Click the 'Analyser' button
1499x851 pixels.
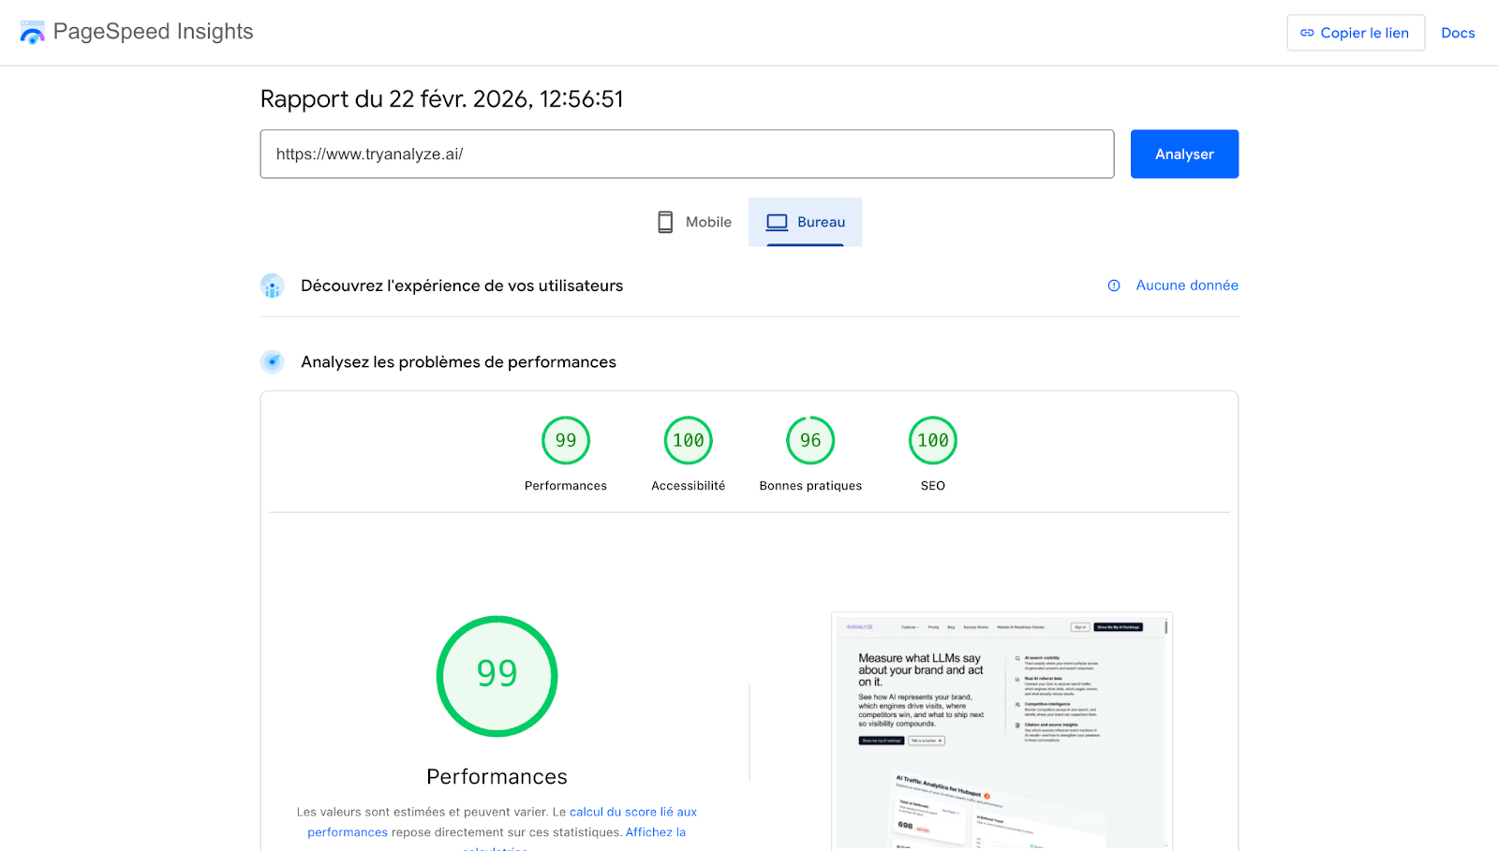pyautogui.click(x=1184, y=154)
